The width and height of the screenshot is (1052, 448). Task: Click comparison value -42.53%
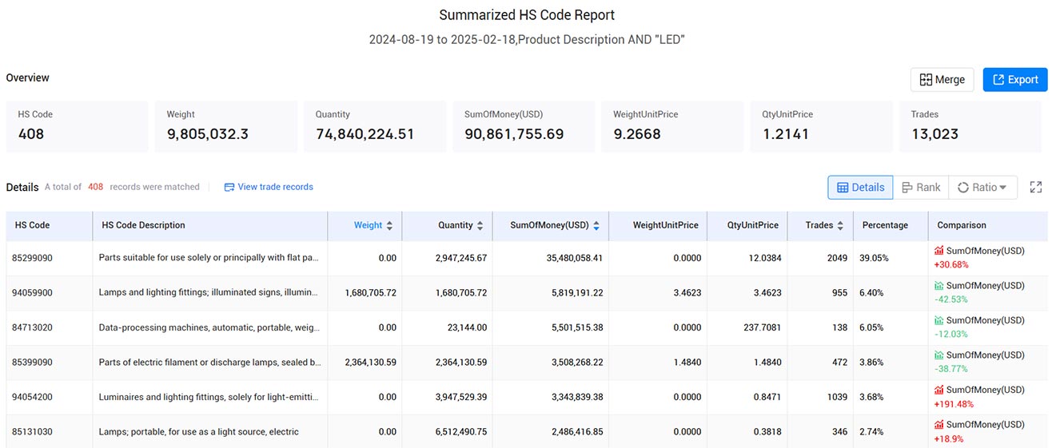[950, 300]
